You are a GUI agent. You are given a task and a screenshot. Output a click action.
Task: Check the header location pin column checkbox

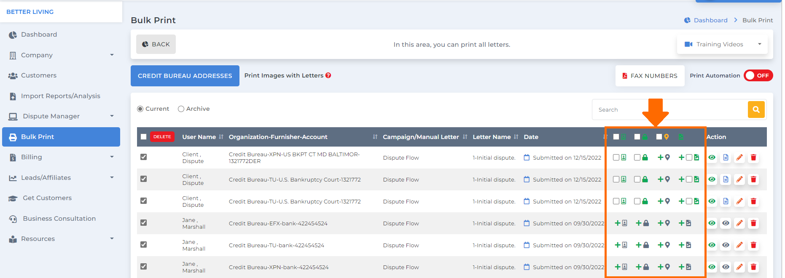[x=659, y=137]
